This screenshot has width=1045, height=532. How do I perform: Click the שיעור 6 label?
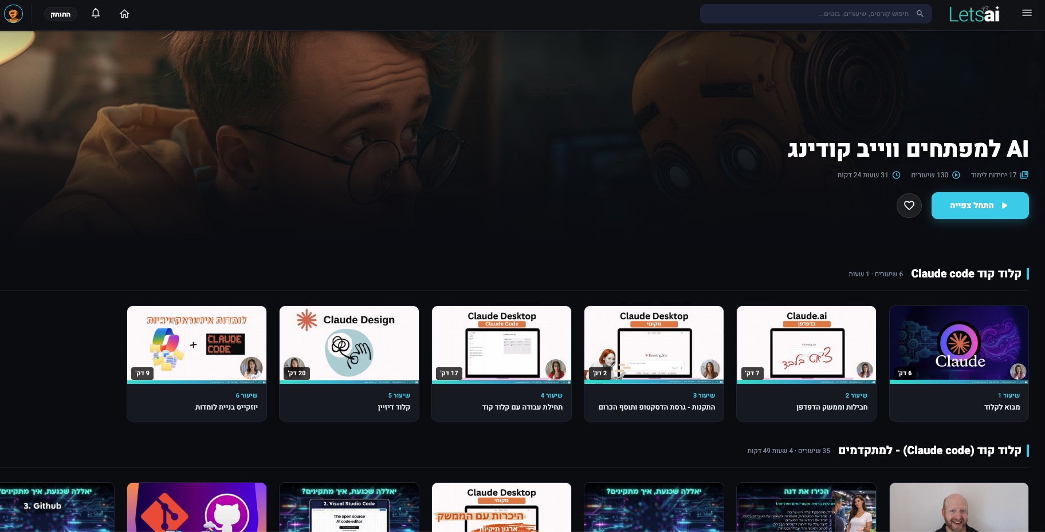pyautogui.click(x=247, y=395)
